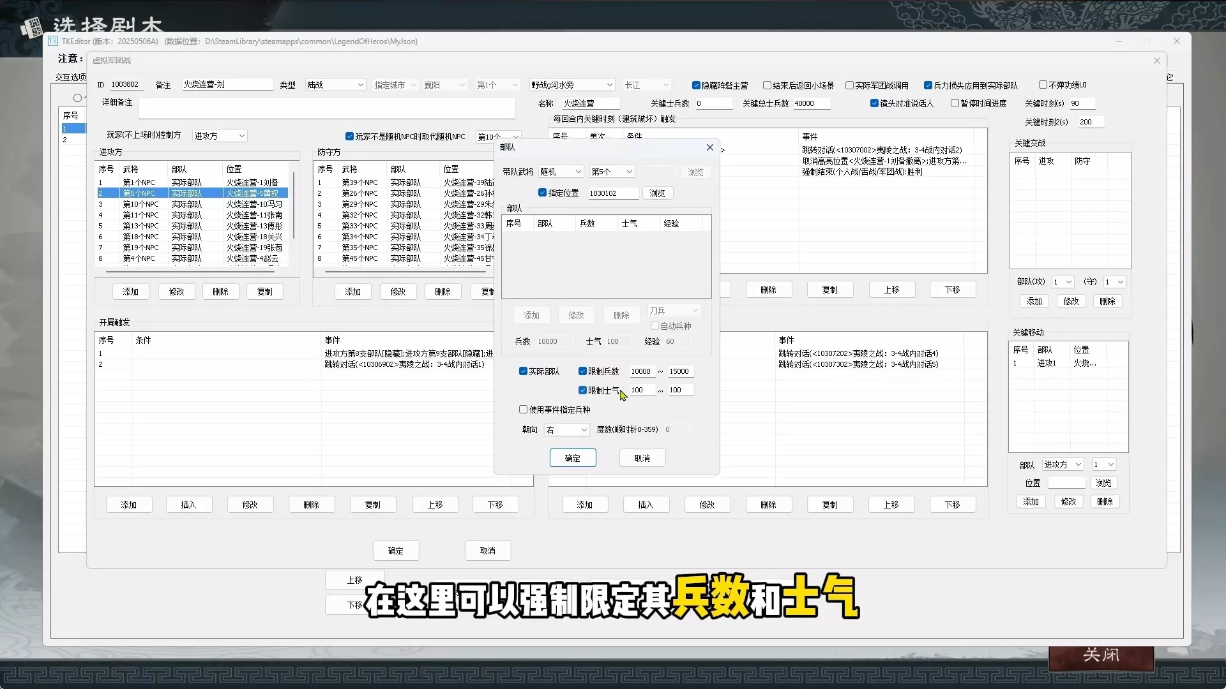Click the 进攻方 list vertical scrollbar
1226x689 pixels.
click(x=294, y=204)
